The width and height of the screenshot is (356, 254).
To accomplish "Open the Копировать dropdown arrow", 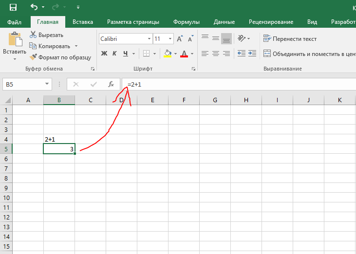I will coord(76,46).
